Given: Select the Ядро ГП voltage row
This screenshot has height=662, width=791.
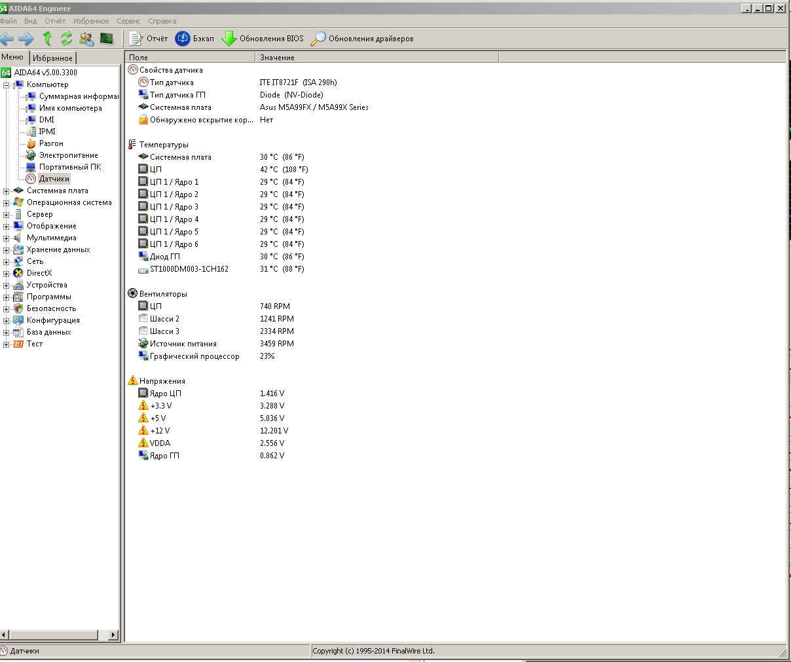Looking at the screenshot, I should [x=455, y=456].
